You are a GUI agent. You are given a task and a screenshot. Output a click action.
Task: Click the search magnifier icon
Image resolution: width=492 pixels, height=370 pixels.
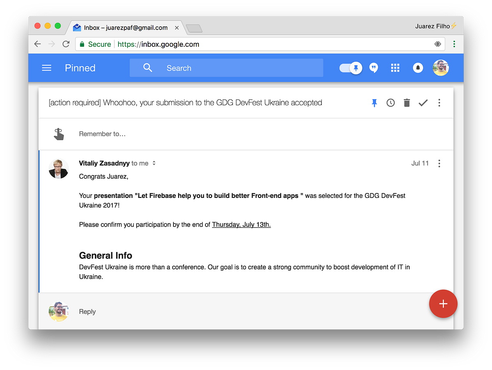click(148, 68)
